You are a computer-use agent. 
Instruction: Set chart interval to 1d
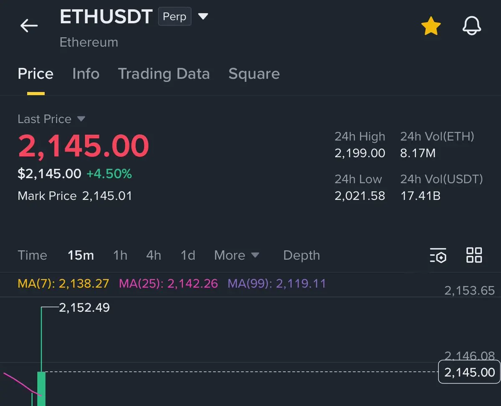pos(188,255)
